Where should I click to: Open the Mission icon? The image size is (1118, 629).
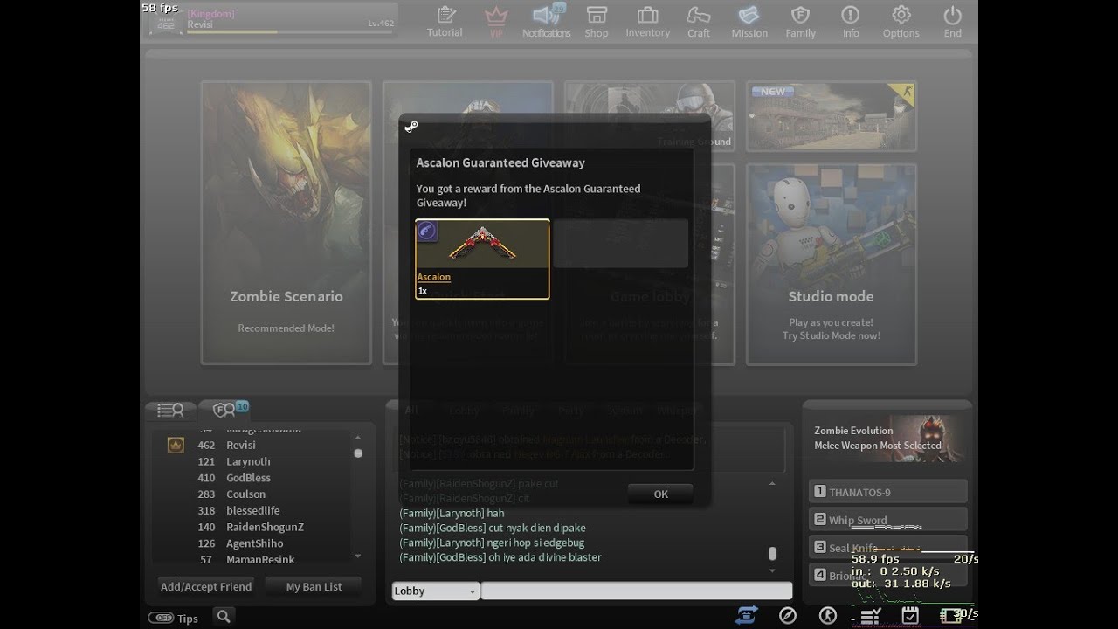(x=749, y=15)
